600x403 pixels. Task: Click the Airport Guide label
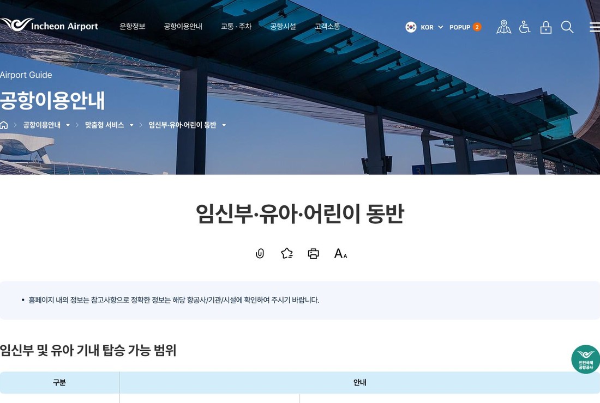point(26,75)
